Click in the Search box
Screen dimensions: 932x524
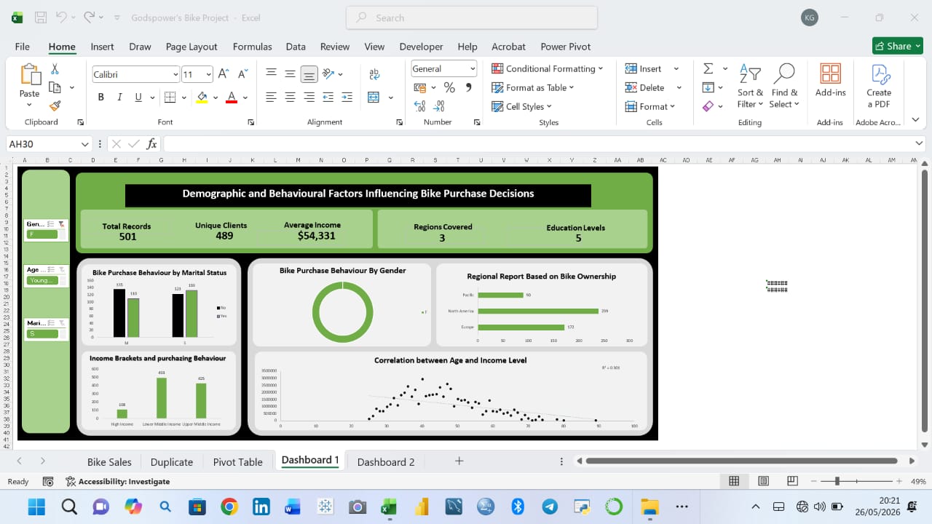click(x=472, y=17)
